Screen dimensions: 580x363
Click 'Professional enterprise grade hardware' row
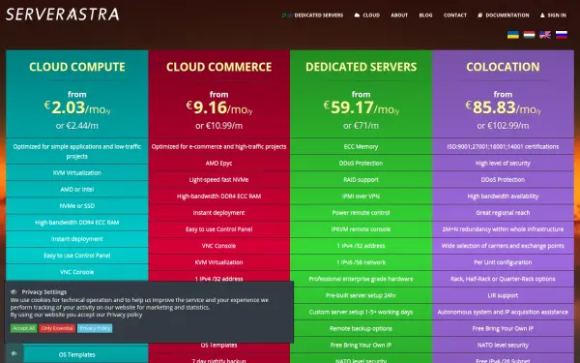361,279
